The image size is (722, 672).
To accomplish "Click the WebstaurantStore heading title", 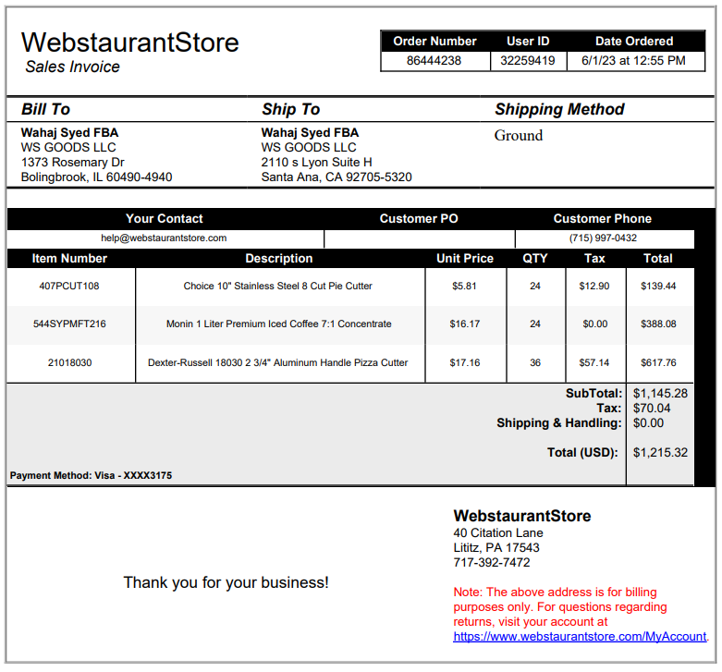I will click(130, 43).
